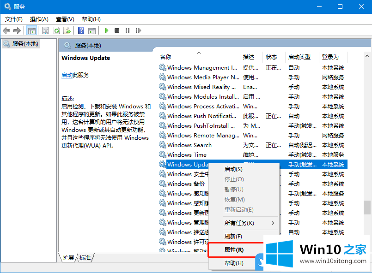Toggle the show/hide console tree icon
The height and width of the screenshot is (273, 372).
(x=31, y=30)
